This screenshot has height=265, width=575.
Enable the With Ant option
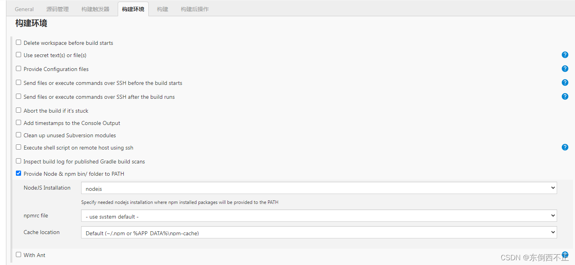coord(18,254)
